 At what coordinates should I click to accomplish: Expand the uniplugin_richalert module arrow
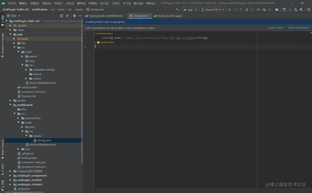[x=10, y=184]
